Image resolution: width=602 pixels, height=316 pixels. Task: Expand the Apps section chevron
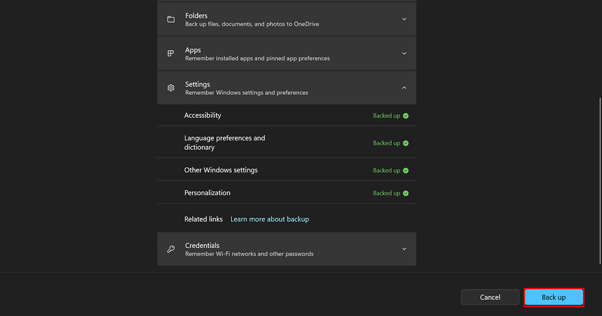[x=404, y=54]
